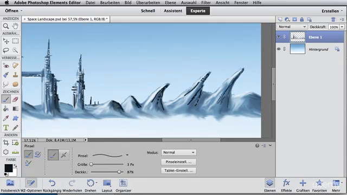347x195 pixels.
Task: Select the Crop tool
Action: point(6,142)
